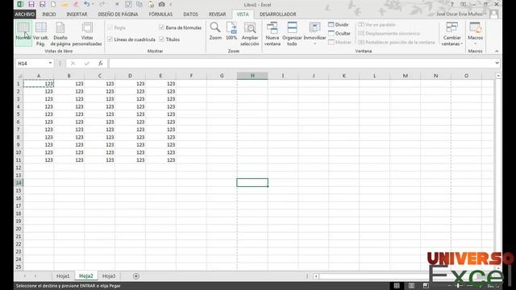The height and width of the screenshot is (290, 516).
Task: Click page layout view icon in status bar
Action: (411, 286)
